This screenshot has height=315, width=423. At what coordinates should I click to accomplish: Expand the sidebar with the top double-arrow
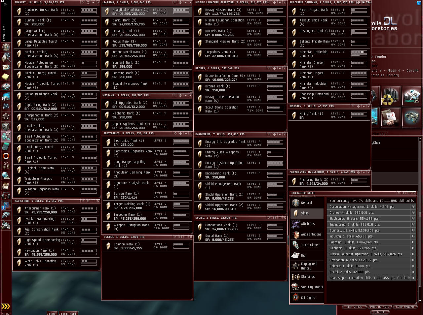coord(5,4)
